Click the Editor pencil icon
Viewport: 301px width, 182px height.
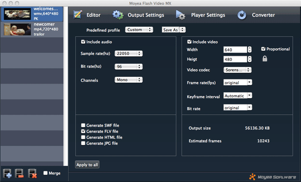point(78,15)
